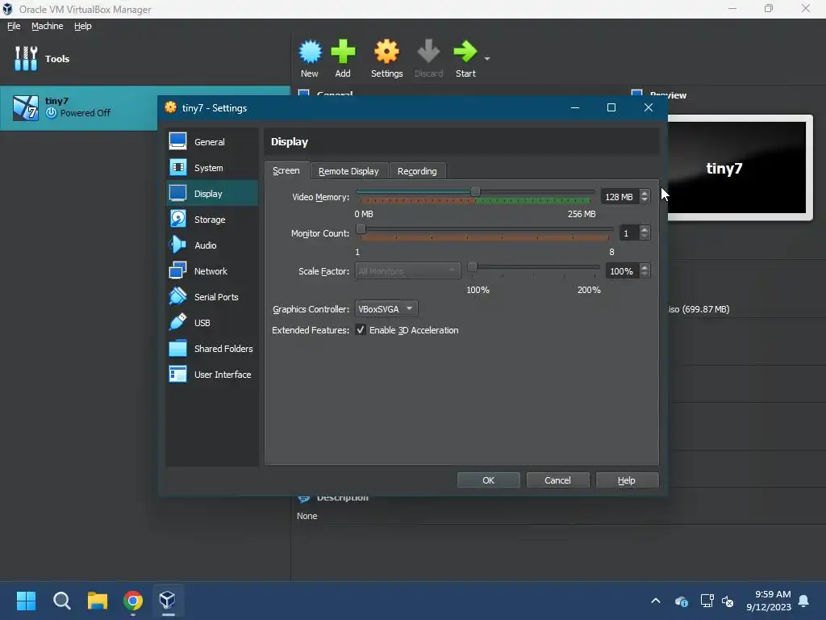Switch to the Remote Display tab
This screenshot has width=826, height=620.
(348, 171)
